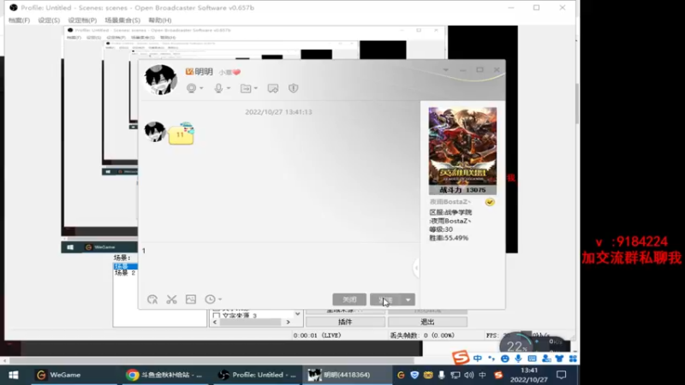Open 场景集合(S) menu in OBS
Image resolution: width=685 pixels, height=385 pixels.
[122, 20]
